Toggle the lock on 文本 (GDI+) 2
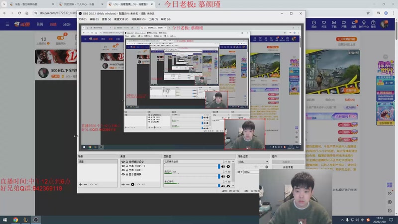Image resolution: width=398 pixels, height=224 pixels. [127, 166]
